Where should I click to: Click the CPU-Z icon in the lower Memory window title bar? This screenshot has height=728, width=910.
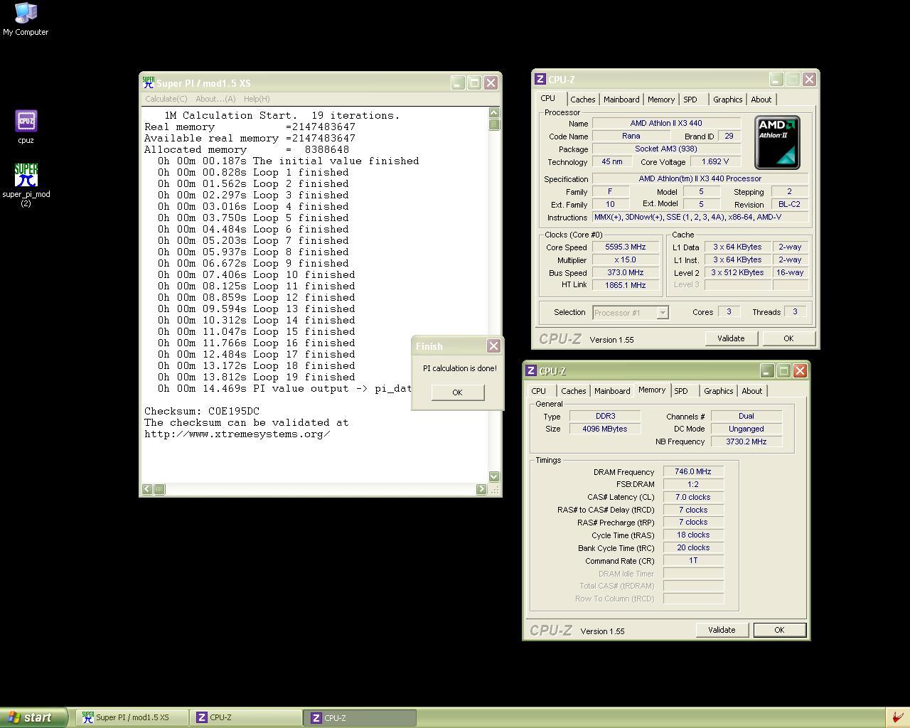pyautogui.click(x=531, y=371)
